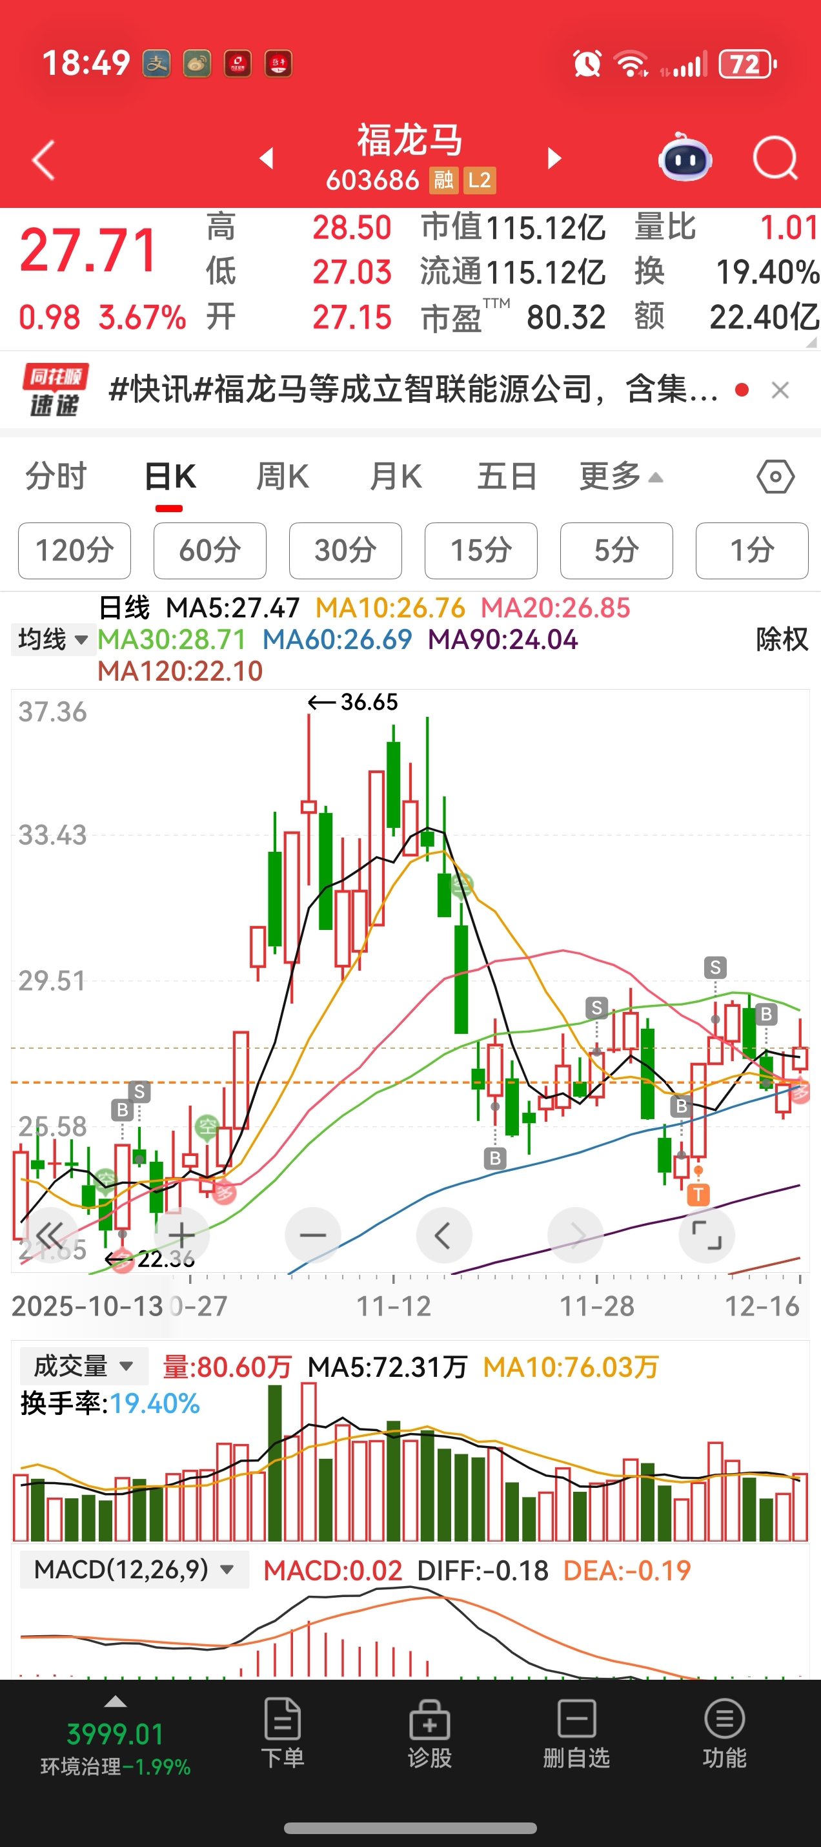
Task: Open chart settings hexagon icon
Action: (x=775, y=477)
